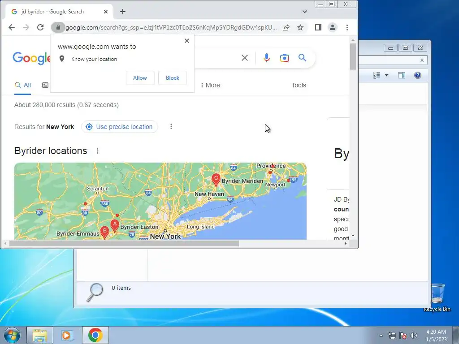Screen dimensions: 459x344
Task: Allow Google to know your location
Action: pyautogui.click(x=140, y=78)
